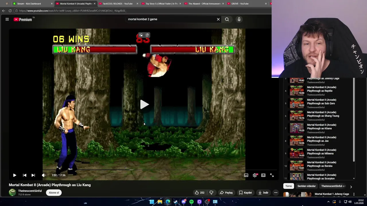367x206 pixels.
Task: Enter fullscreen mode
Action: 272,175
